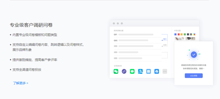
Task: Choose the orange appearance color swatch
Action: pos(181,34)
